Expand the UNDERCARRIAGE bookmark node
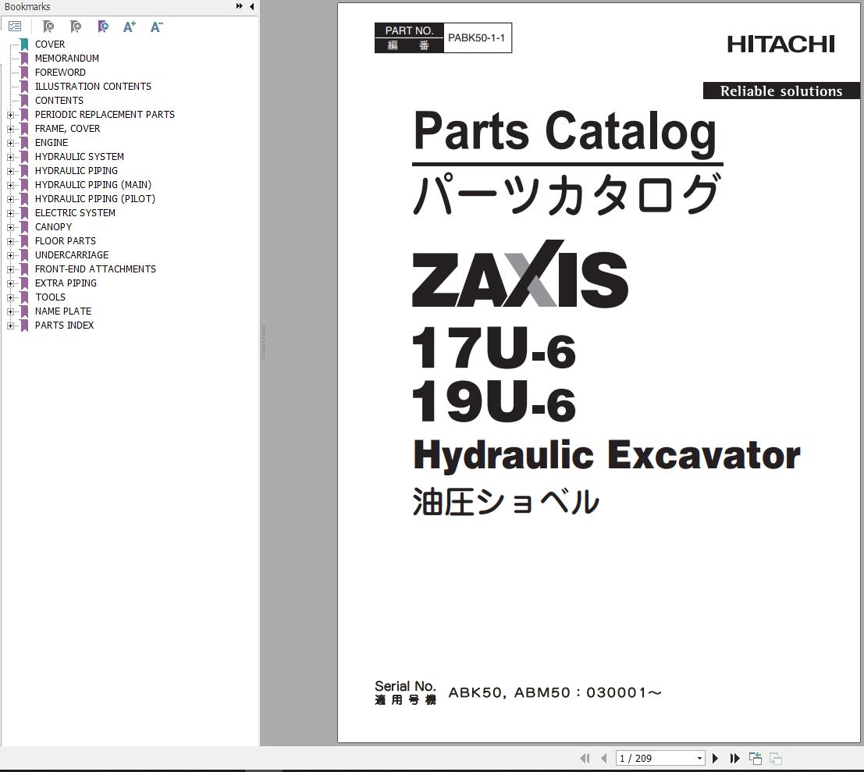 pyautogui.click(x=10, y=255)
